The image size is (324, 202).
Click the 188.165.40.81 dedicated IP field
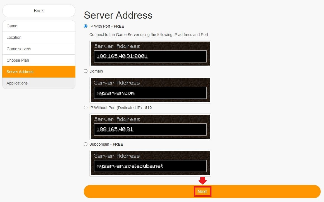(x=150, y=129)
